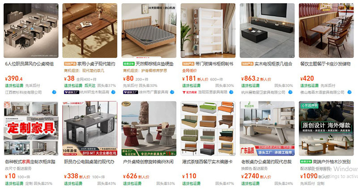The width and height of the screenshot is (358, 189).
Task: Click the chat icon next to 佛山粤森木语家具有限公司
Action: (x=349, y=92)
